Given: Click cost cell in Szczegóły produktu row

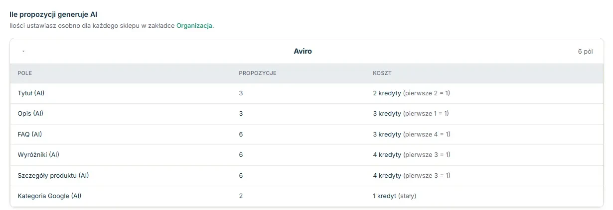Looking at the screenshot, I should point(412,176).
